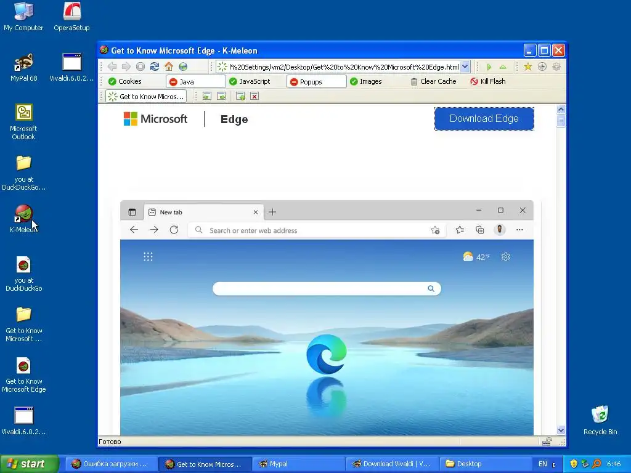631x473 pixels.
Task: Click the Edge profile avatar icon
Action: click(499, 230)
